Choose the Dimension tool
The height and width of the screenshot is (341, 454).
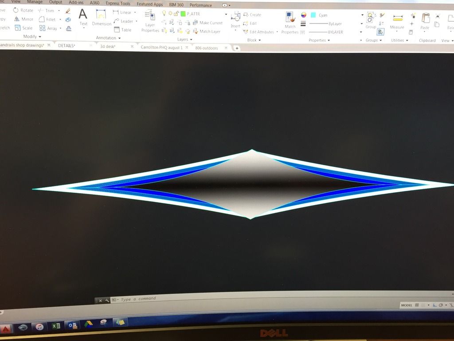102,18
